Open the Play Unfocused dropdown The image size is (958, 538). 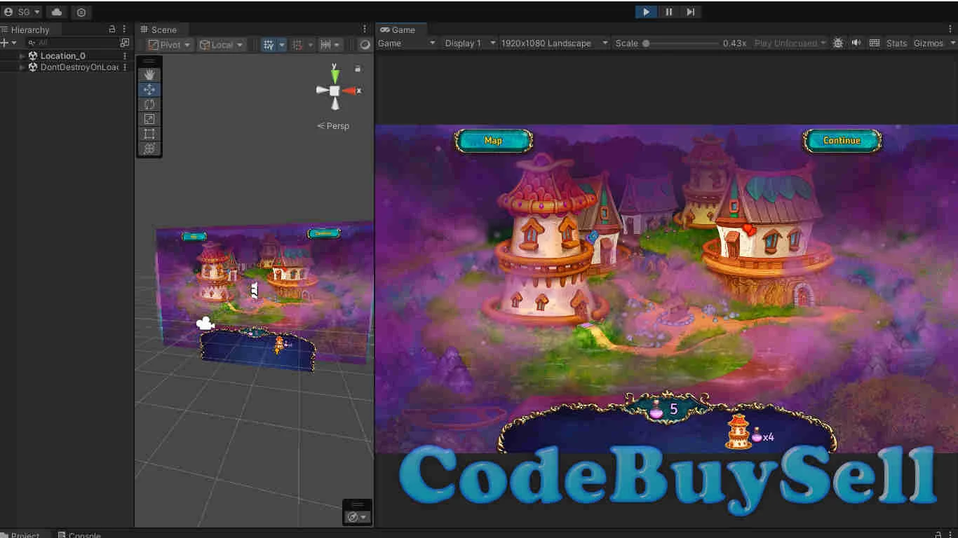click(790, 43)
